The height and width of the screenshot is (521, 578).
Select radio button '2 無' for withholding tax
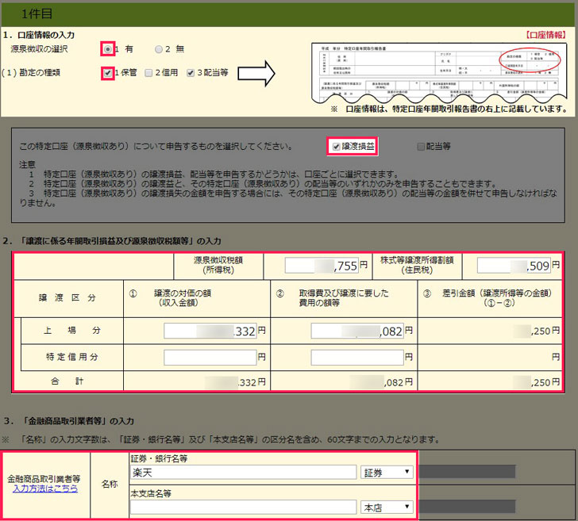coord(160,48)
